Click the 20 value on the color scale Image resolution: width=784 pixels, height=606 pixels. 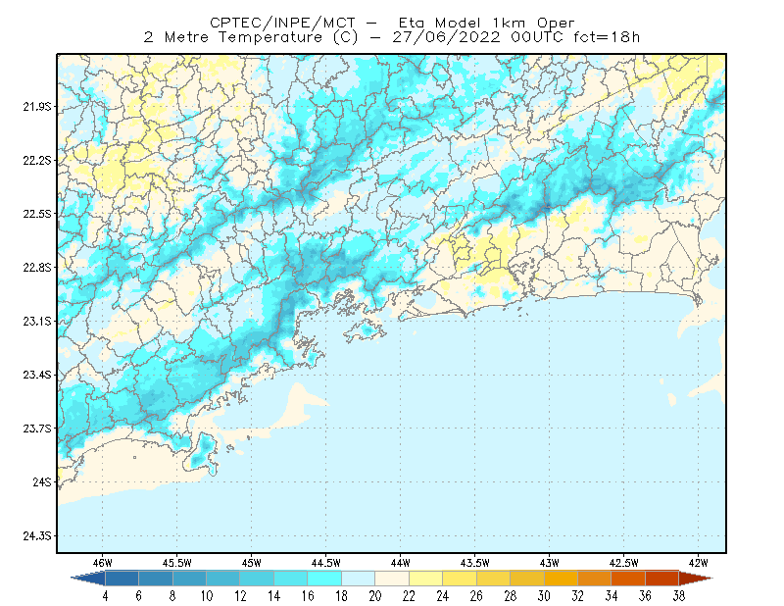375,596
